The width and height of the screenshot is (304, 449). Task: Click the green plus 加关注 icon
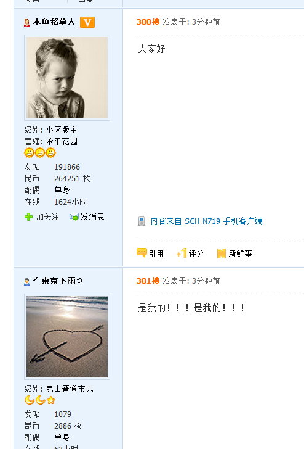(x=28, y=216)
